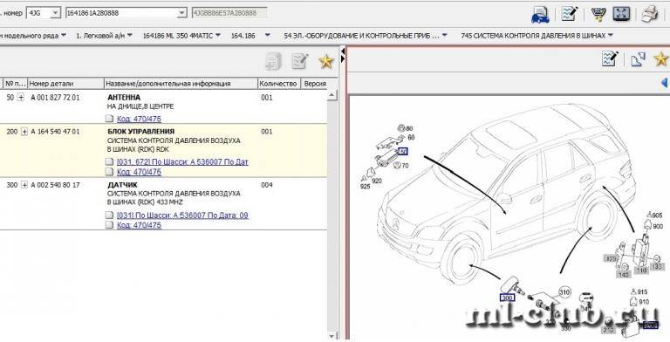Click the diagram panel favorites star

pyautogui.click(x=661, y=58)
